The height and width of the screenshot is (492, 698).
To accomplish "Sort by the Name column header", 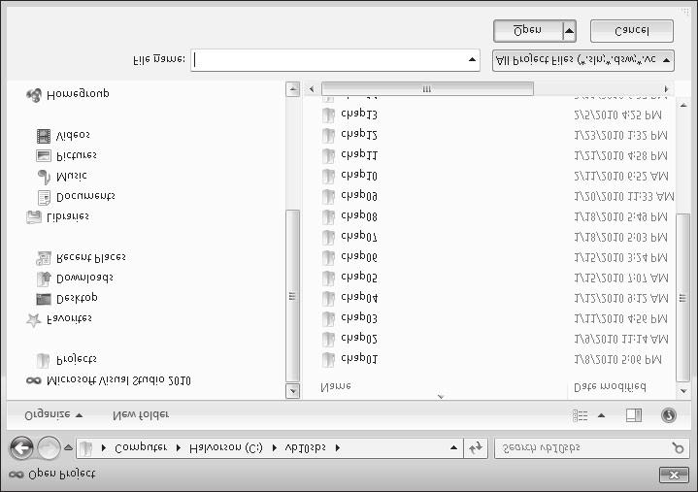I will click(x=336, y=386).
